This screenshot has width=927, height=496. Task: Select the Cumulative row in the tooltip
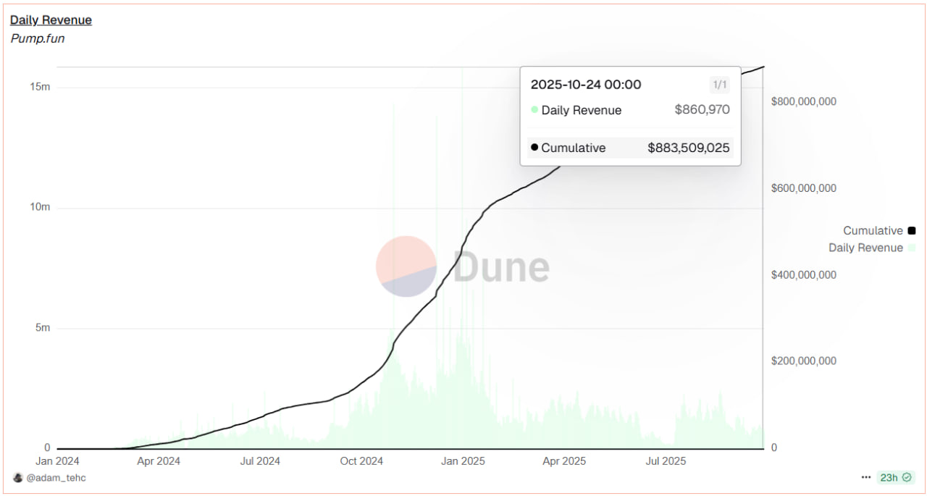[x=630, y=148]
